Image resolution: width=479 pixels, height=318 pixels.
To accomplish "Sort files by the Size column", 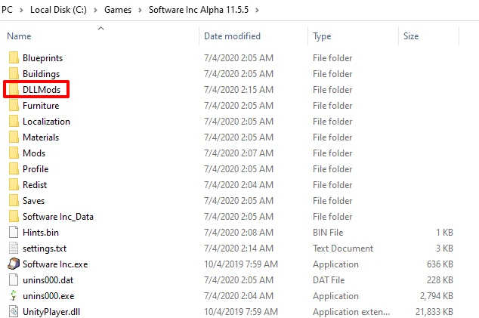I will click(x=411, y=36).
